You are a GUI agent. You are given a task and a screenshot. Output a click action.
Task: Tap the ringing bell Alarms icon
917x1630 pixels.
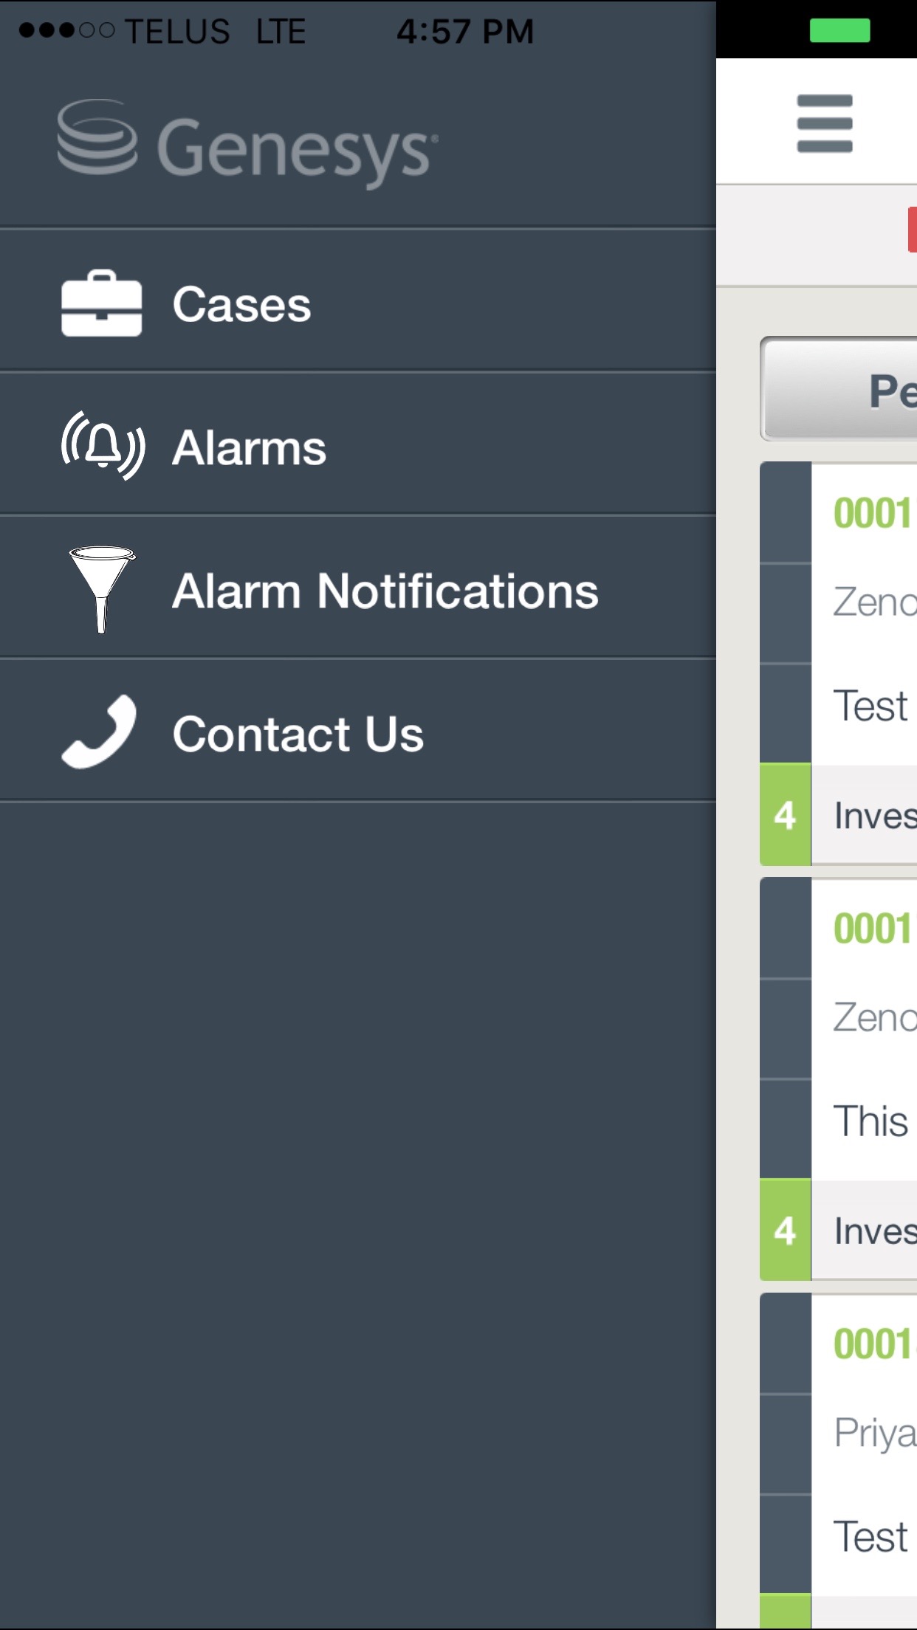[x=103, y=446]
